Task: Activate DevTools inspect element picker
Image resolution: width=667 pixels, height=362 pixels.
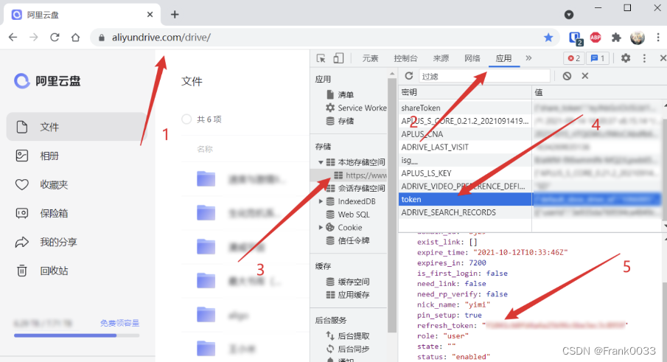Action: tap(321, 58)
